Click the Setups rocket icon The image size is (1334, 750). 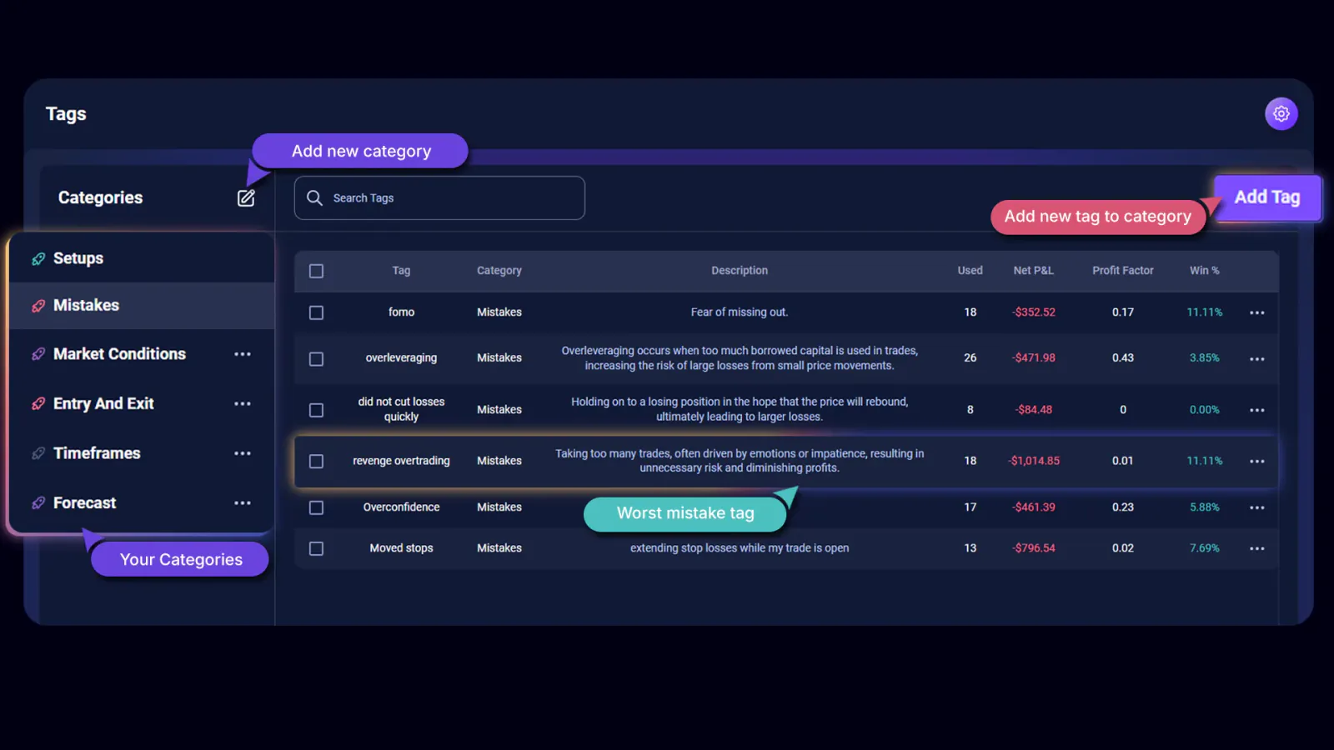point(38,258)
